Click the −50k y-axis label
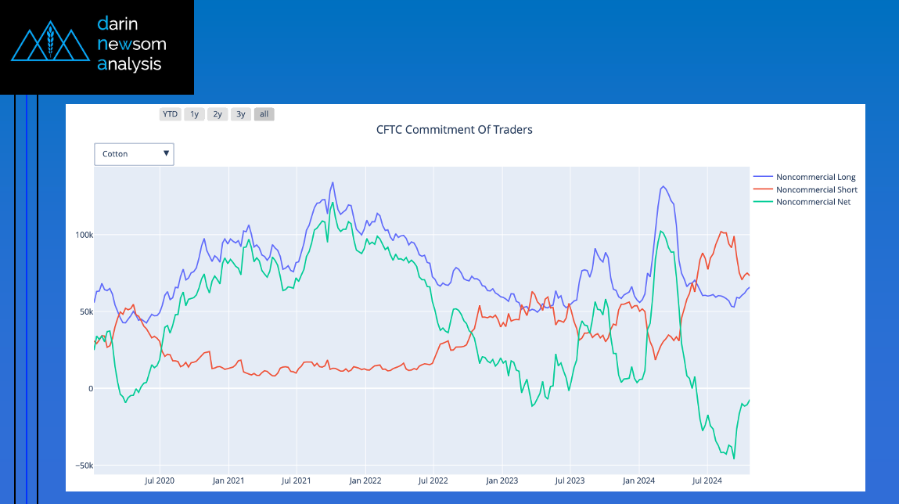This screenshot has height=504, width=899. point(83,466)
